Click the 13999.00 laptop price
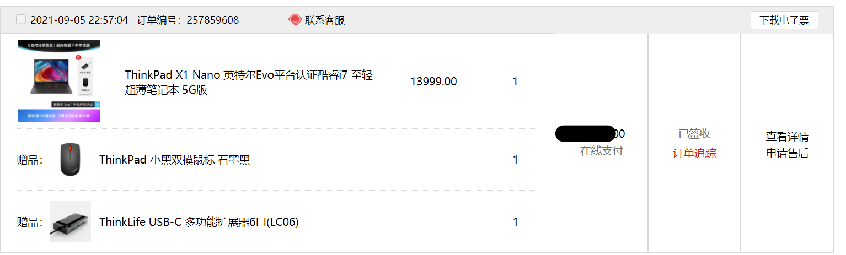The height and width of the screenshot is (255, 846). pyautogui.click(x=433, y=82)
